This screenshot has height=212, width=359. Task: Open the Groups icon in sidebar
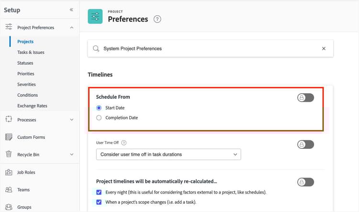[9, 207]
